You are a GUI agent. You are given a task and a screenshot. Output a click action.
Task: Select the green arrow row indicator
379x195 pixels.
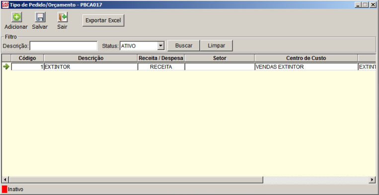coord(6,67)
